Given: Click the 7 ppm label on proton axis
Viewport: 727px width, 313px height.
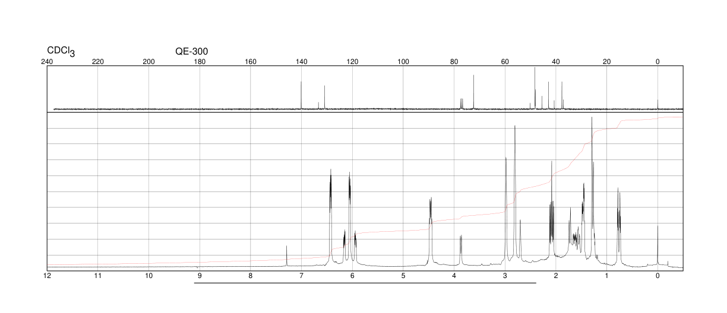Looking at the screenshot, I should pyautogui.click(x=301, y=276).
